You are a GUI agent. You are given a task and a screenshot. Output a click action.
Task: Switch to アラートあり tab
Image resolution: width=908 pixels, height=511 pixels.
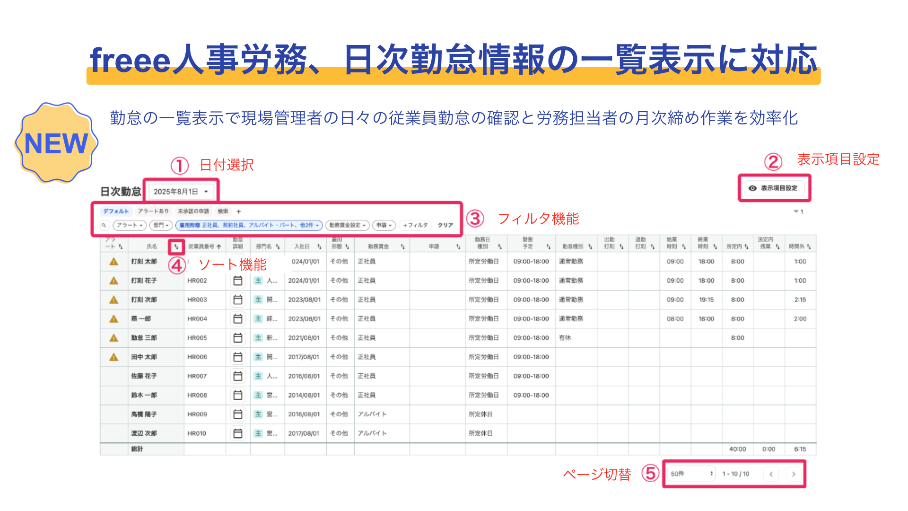click(x=153, y=211)
